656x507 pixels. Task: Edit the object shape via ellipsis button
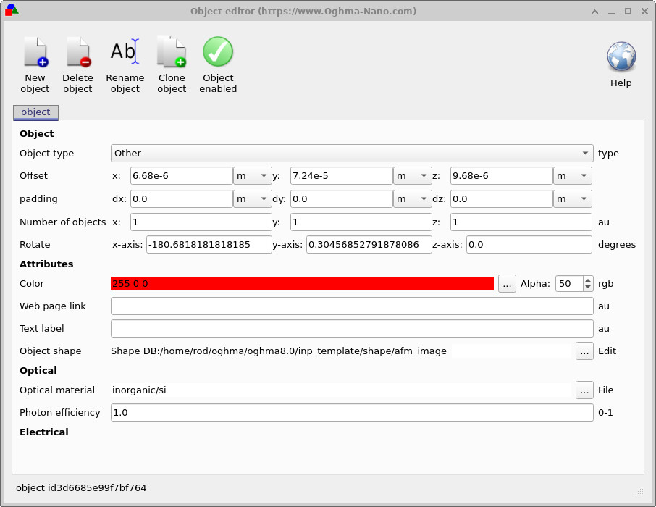coord(584,351)
